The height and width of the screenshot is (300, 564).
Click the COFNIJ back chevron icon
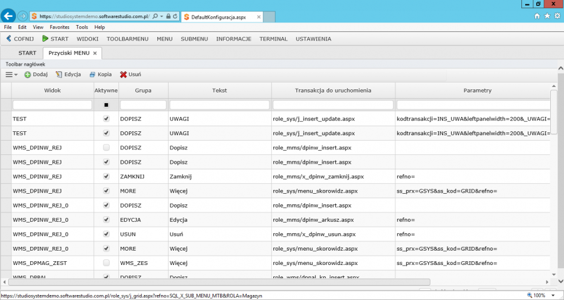coord(9,39)
